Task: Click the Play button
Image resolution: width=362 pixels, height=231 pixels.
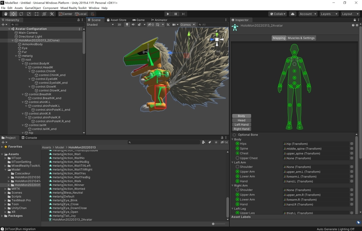Action: pyautogui.click(x=168, y=14)
